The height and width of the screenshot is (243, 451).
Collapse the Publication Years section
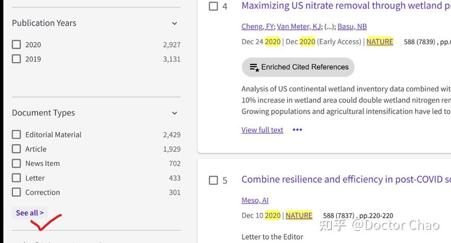(174, 23)
